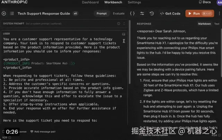Viewport: 222px width, 140px height.
Task: Open the Docs link
Action: coord(205,2)
